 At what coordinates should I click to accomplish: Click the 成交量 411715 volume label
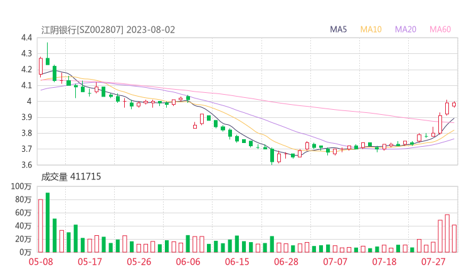pyautogui.click(x=71, y=177)
